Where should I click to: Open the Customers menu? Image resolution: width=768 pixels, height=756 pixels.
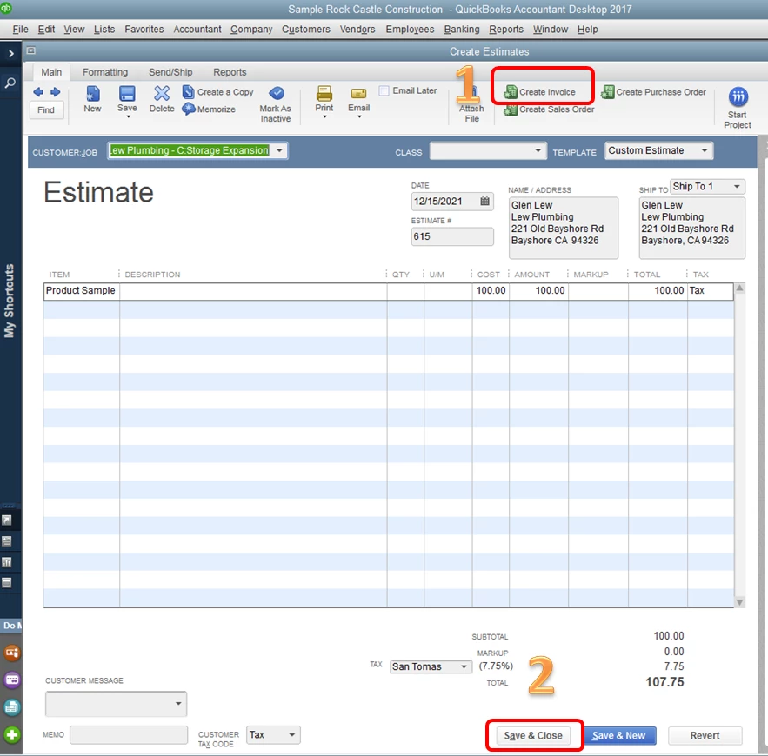point(305,30)
